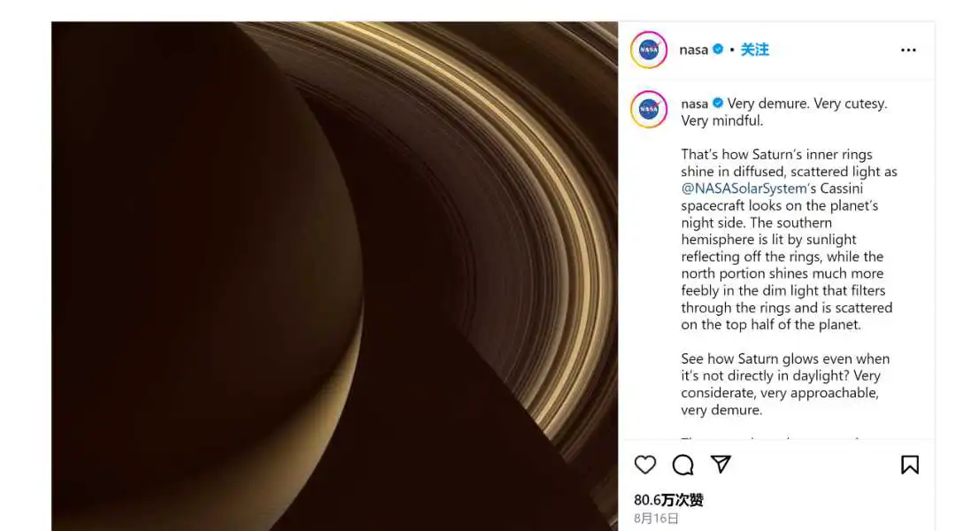The width and height of the screenshot is (956, 531).
Task: Click the caption text 'Very demure. Very cutesy.'
Action: [x=806, y=104]
